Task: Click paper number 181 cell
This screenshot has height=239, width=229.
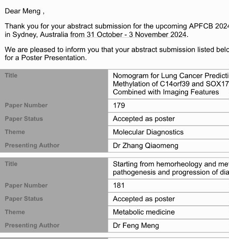Action: click(x=168, y=186)
